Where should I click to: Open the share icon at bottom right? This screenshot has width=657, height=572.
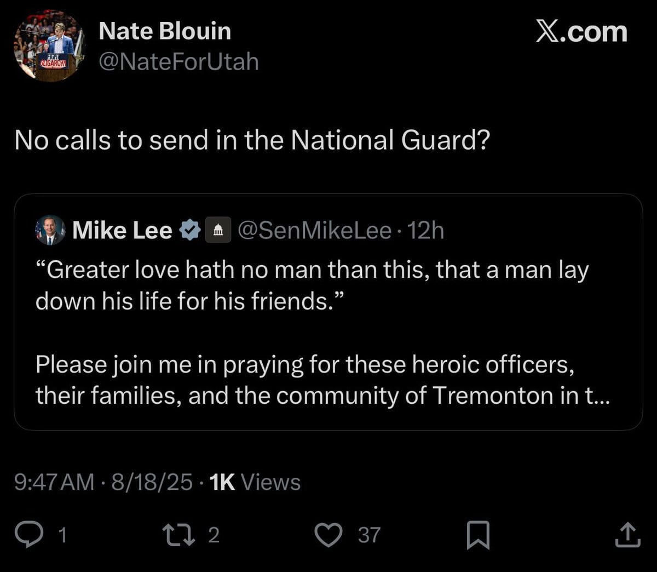coord(627,535)
